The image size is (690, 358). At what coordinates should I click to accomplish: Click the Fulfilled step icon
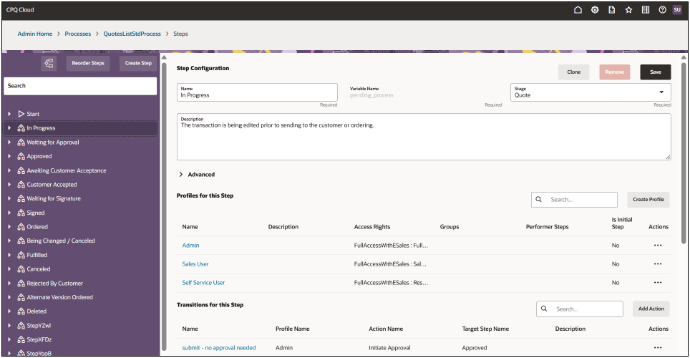pos(21,255)
